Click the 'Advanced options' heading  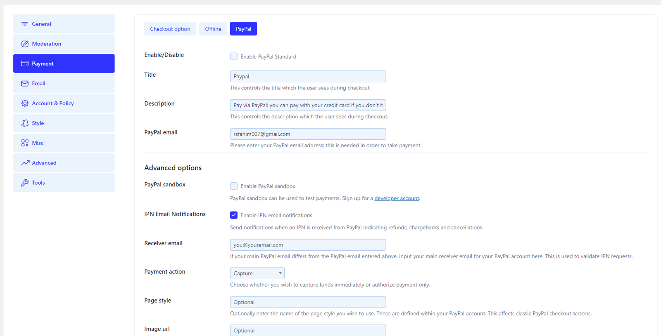[x=173, y=168]
